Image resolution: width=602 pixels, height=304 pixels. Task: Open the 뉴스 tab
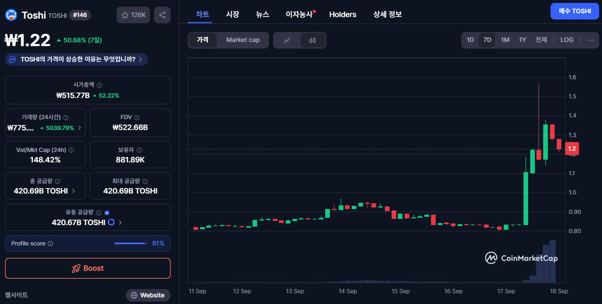262,15
